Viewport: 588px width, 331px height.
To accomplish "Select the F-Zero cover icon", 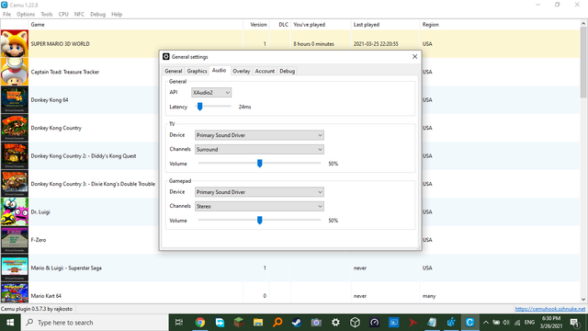I will pyautogui.click(x=15, y=240).
